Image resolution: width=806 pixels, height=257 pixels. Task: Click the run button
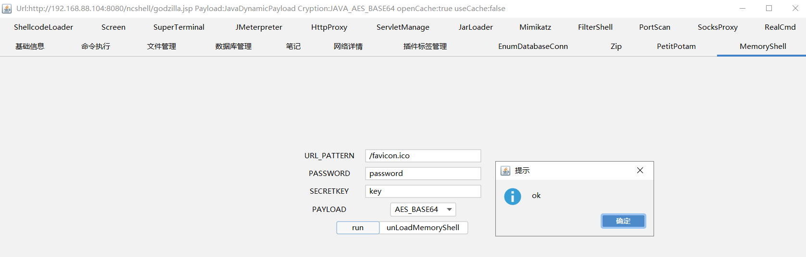358,228
